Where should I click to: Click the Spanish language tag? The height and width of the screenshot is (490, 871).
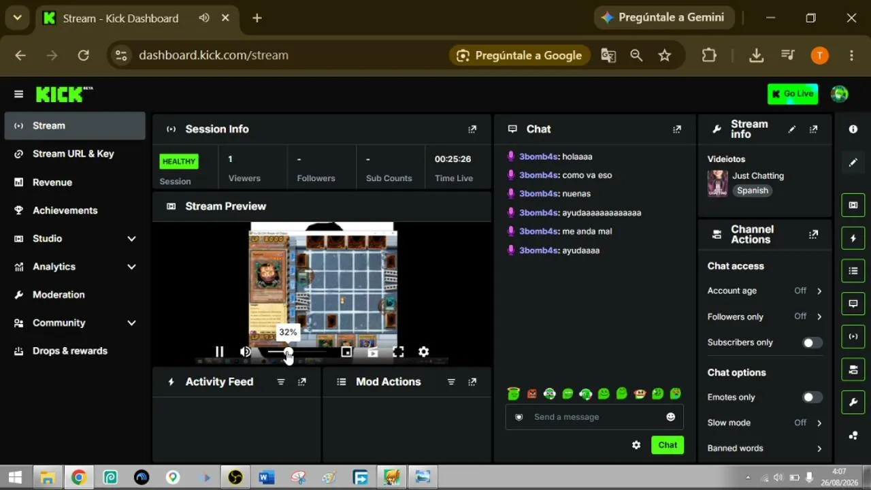[x=753, y=191]
